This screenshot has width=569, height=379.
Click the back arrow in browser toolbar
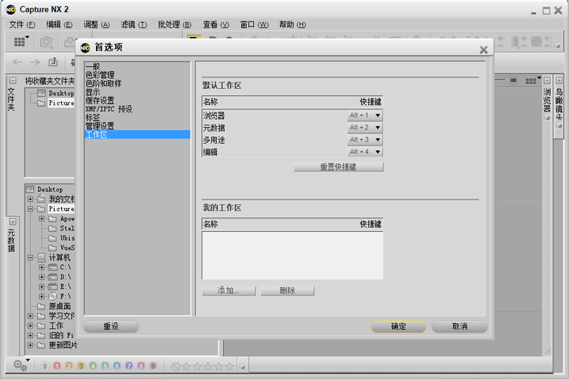point(17,62)
